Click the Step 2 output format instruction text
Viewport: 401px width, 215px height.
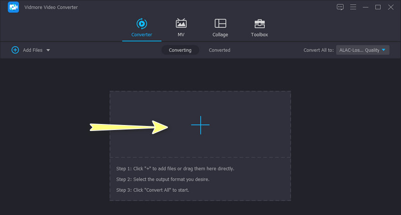(x=163, y=179)
